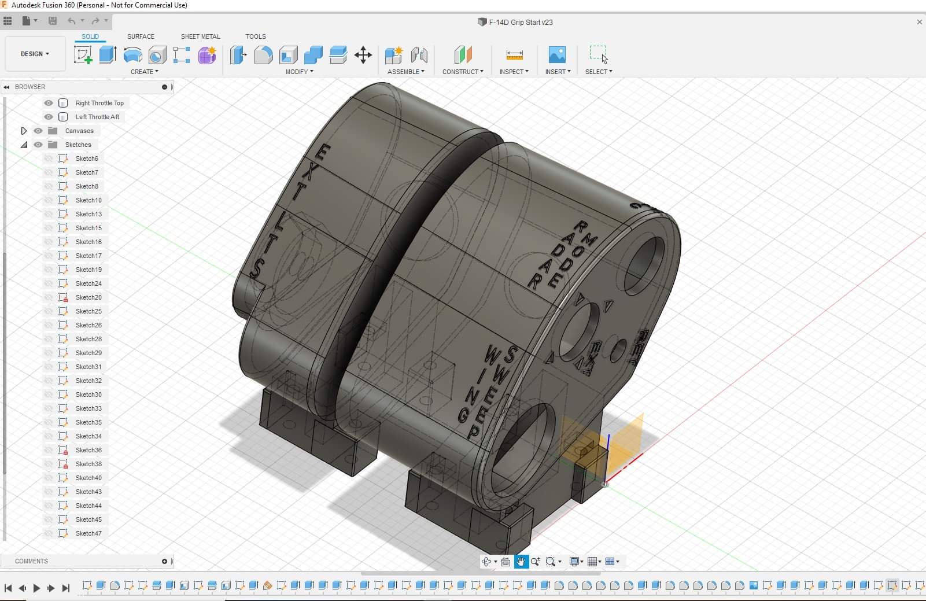Open the Display Settings dropdown
926x601 pixels.
[x=576, y=561]
